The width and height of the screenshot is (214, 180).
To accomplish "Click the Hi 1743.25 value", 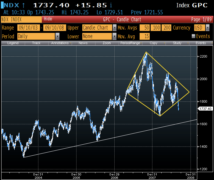I will (75, 12).
